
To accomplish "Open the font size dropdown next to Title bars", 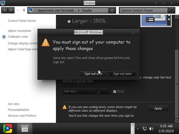I will point(105,91).
